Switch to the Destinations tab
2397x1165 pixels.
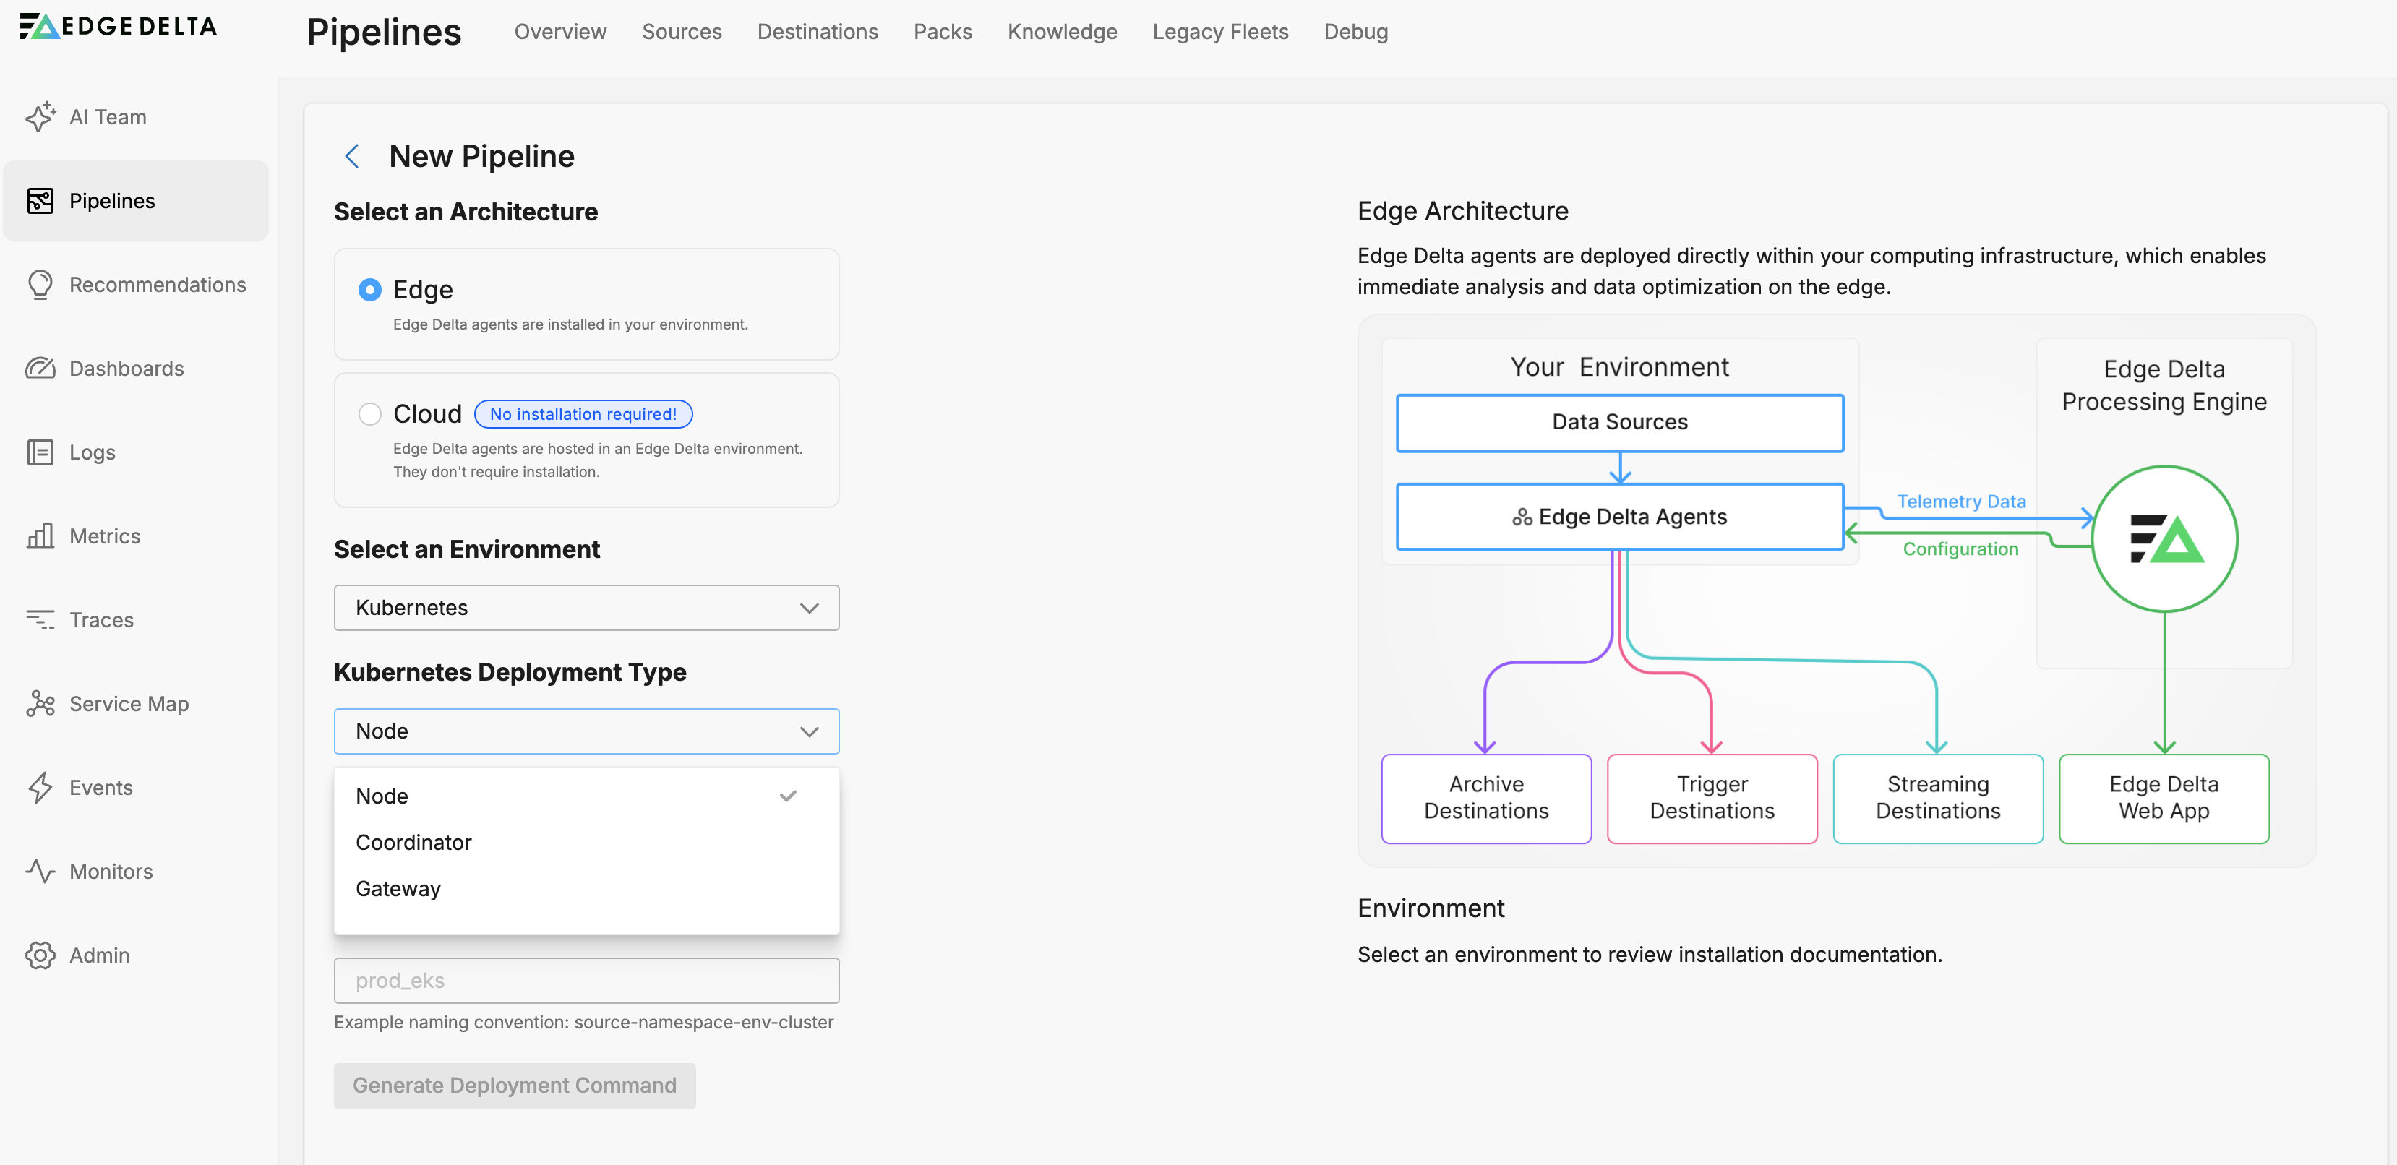coord(817,32)
